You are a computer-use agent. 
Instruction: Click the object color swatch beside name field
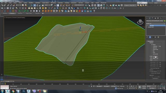pyautogui.click(x=165, y=21)
